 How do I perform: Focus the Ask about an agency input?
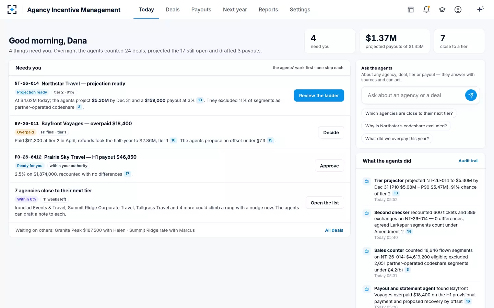414,95
